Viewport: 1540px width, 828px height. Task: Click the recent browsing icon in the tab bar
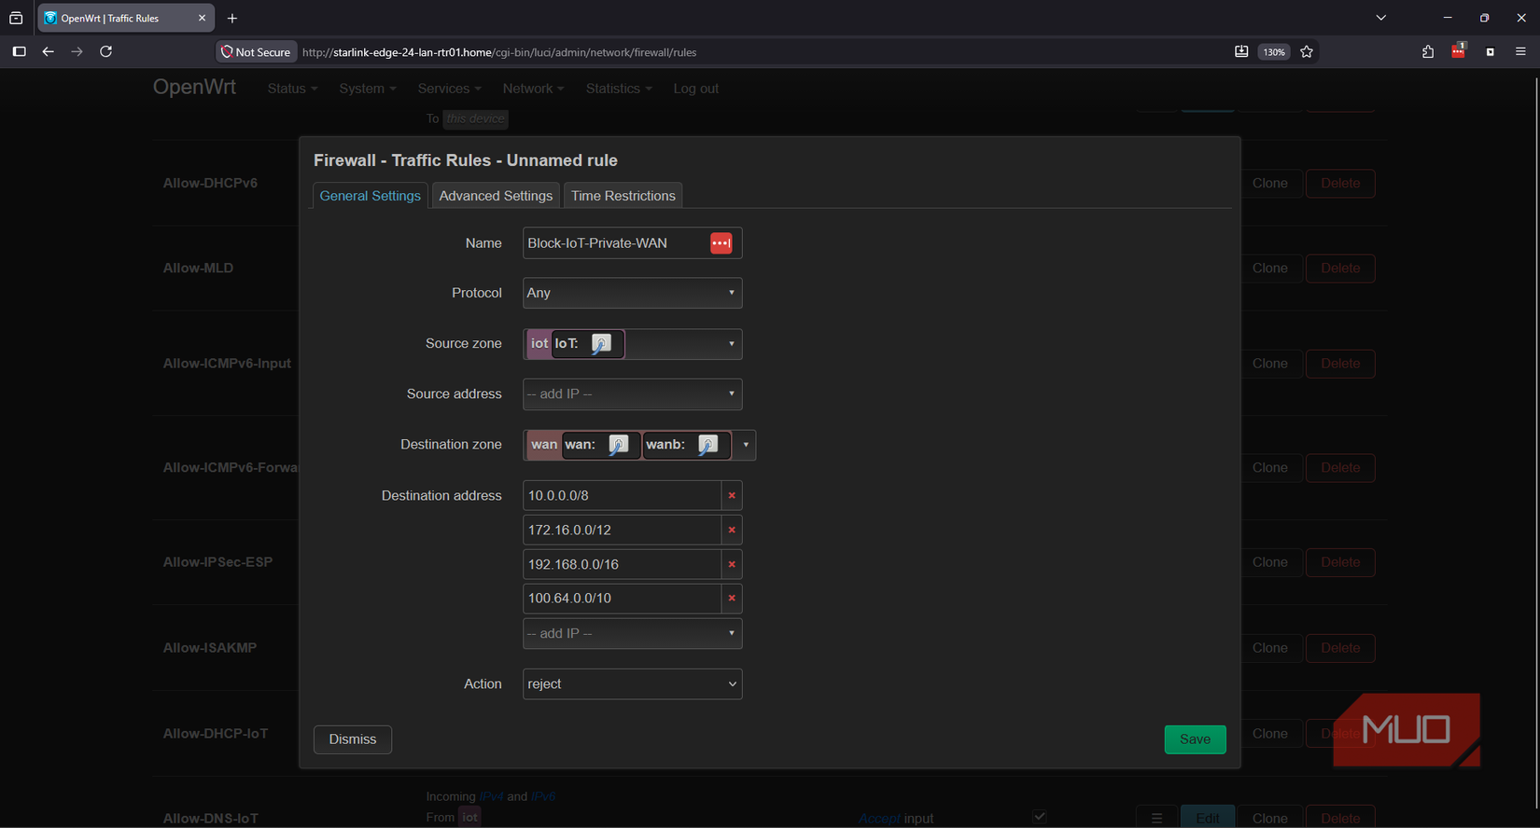(16, 19)
